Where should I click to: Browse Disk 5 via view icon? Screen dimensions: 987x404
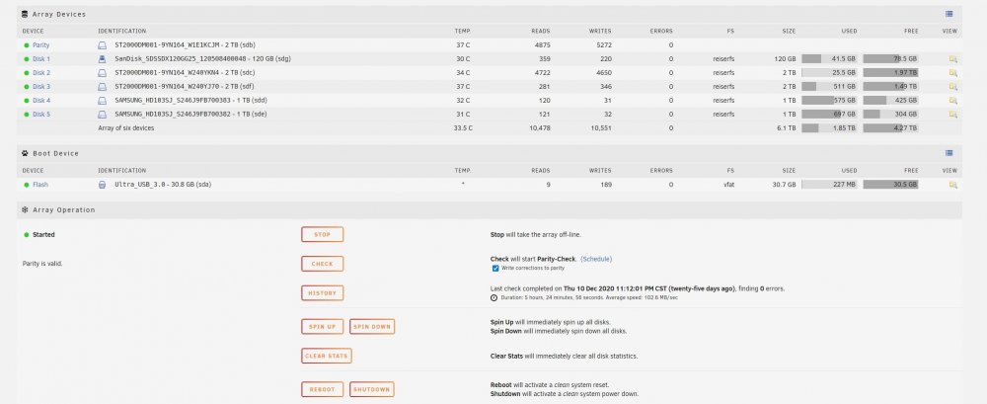pyautogui.click(x=953, y=115)
